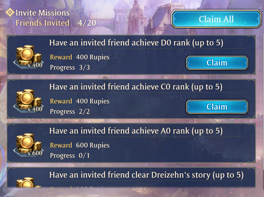264x197 pixels.
Task: Open the D0 rank mission title
Action: (x=136, y=43)
